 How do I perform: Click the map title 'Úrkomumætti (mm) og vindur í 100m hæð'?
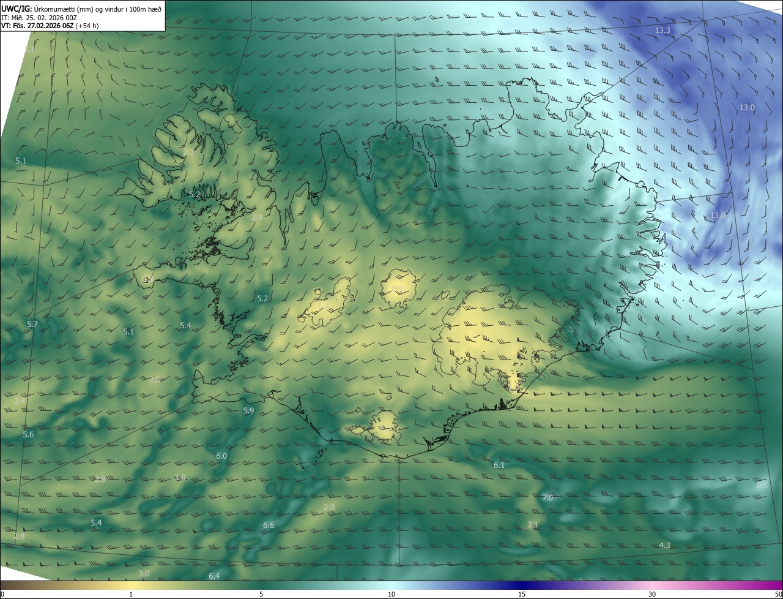pos(98,9)
